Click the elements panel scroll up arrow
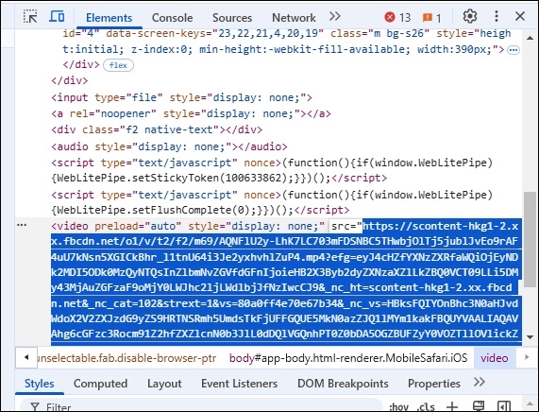This screenshot has height=412, width=539. (530, 38)
